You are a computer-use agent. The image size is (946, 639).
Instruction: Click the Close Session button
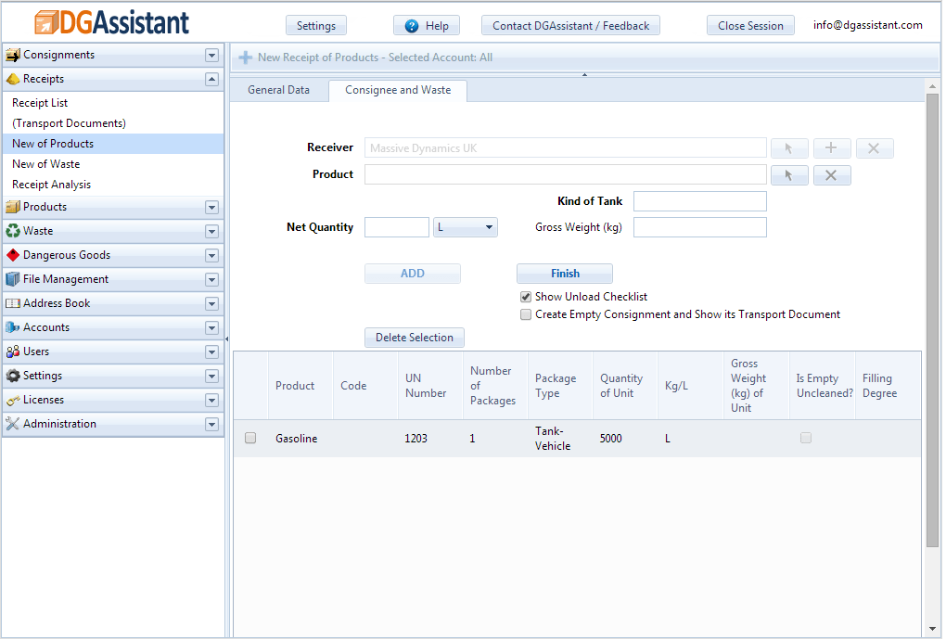click(x=750, y=26)
